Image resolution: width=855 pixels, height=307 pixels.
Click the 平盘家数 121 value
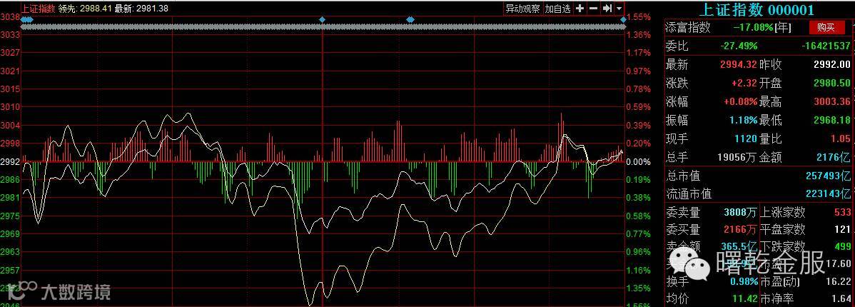[842, 230]
